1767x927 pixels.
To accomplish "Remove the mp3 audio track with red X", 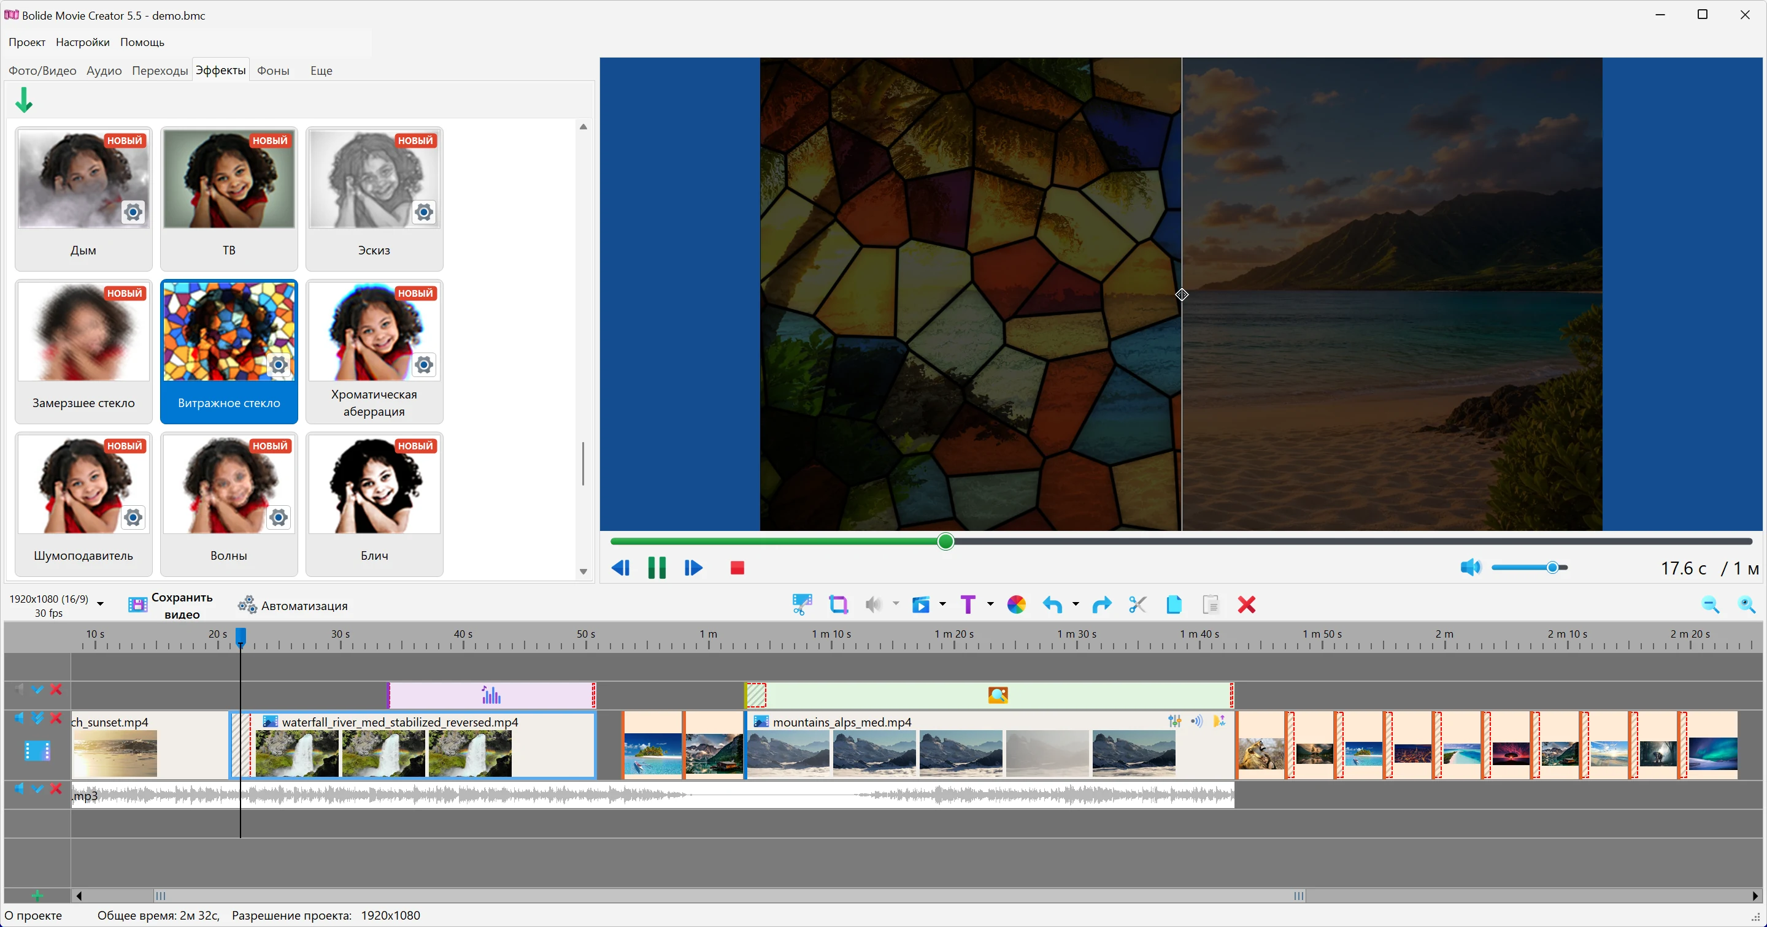I will point(56,788).
